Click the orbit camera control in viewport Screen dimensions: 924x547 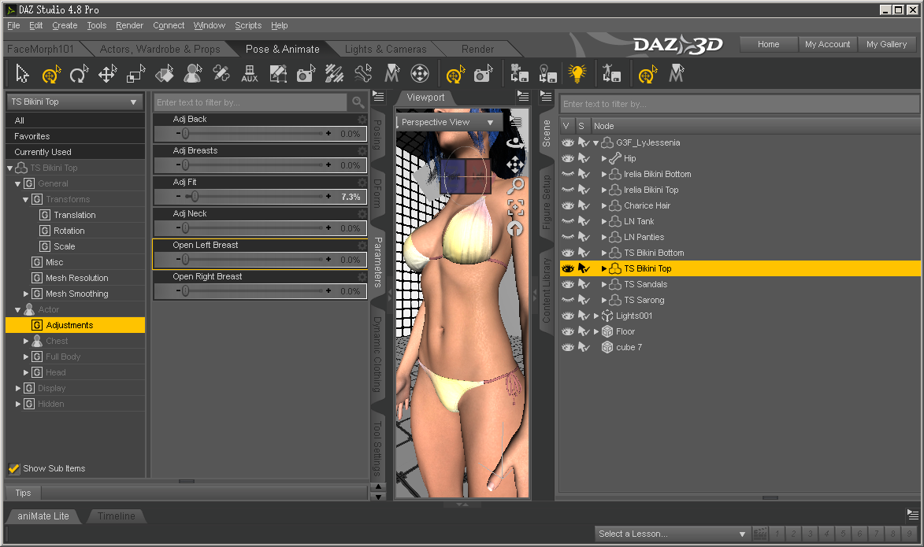(516, 142)
